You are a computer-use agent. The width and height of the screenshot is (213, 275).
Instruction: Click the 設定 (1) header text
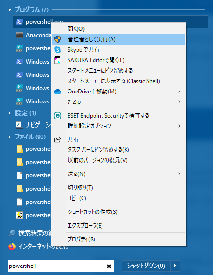(x=26, y=113)
